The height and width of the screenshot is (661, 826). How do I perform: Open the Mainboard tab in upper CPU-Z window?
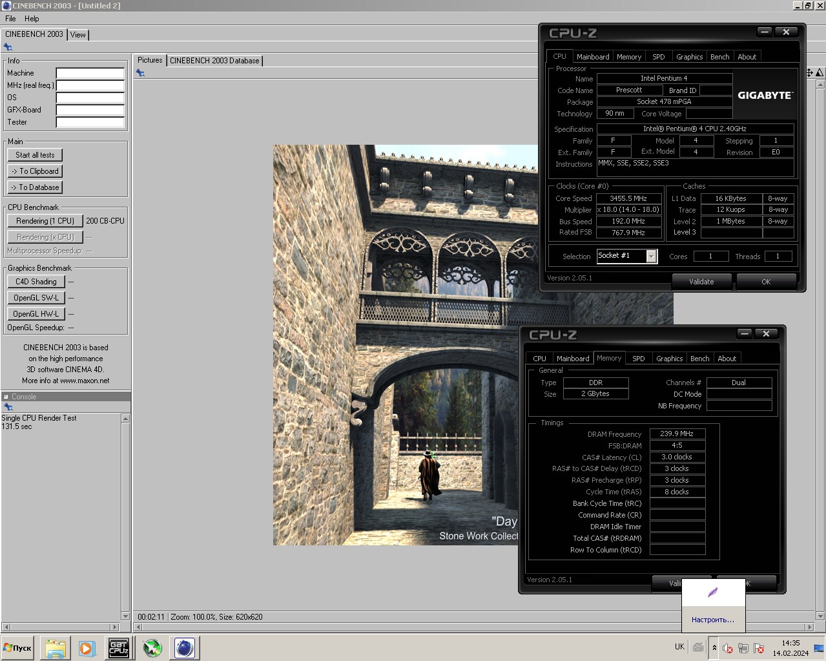[593, 57]
